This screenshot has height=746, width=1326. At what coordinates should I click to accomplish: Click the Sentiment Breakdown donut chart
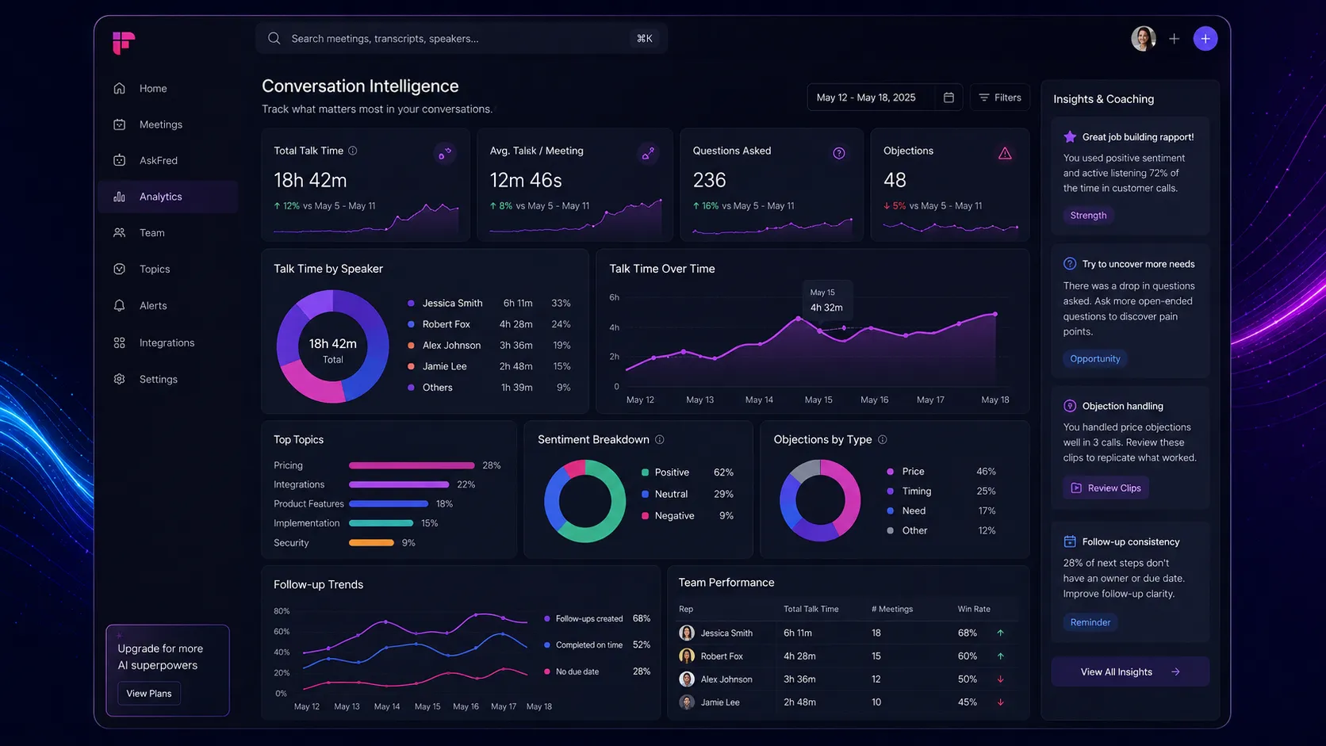[584, 501]
